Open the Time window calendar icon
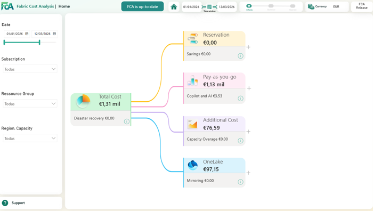This screenshot has height=211, width=373. (209, 7)
